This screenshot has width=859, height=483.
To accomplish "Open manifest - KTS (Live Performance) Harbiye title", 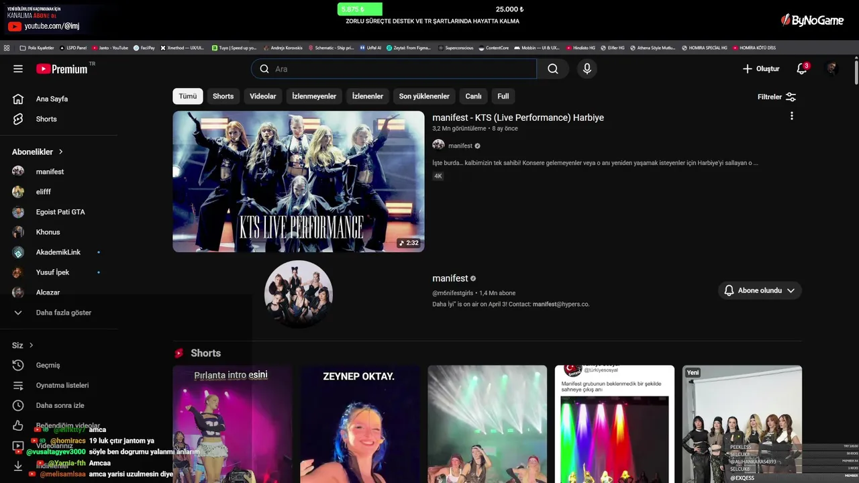I will [x=518, y=118].
